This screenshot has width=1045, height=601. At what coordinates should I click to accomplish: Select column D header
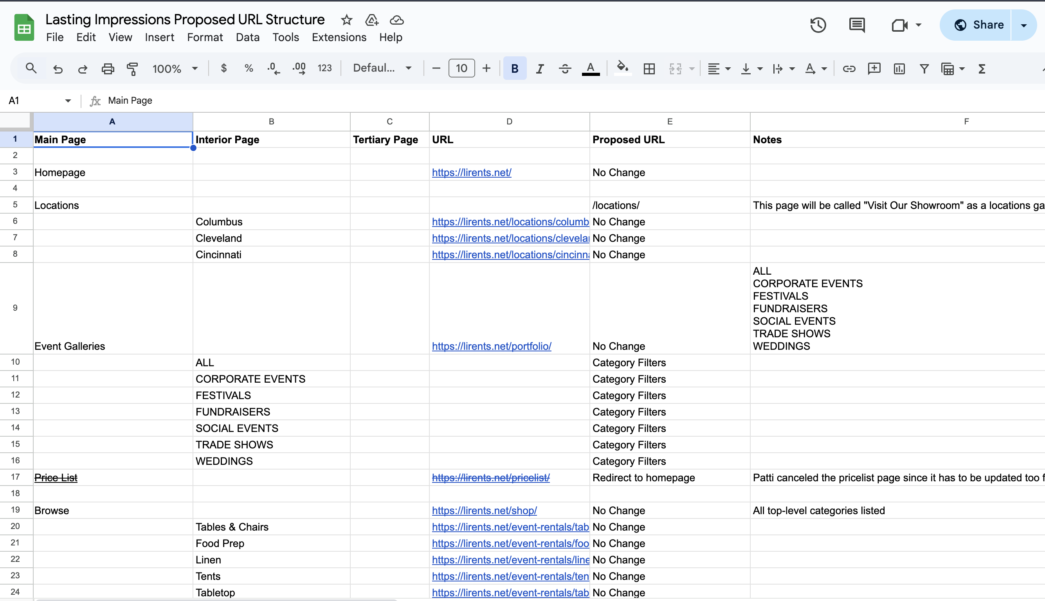(x=509, y=121)
